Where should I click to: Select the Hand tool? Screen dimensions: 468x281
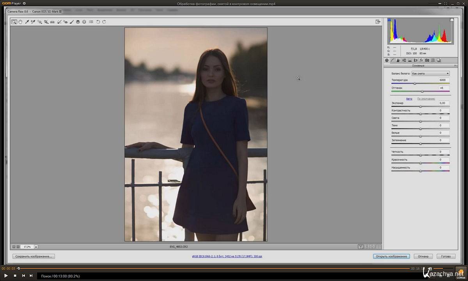[20, 22]
